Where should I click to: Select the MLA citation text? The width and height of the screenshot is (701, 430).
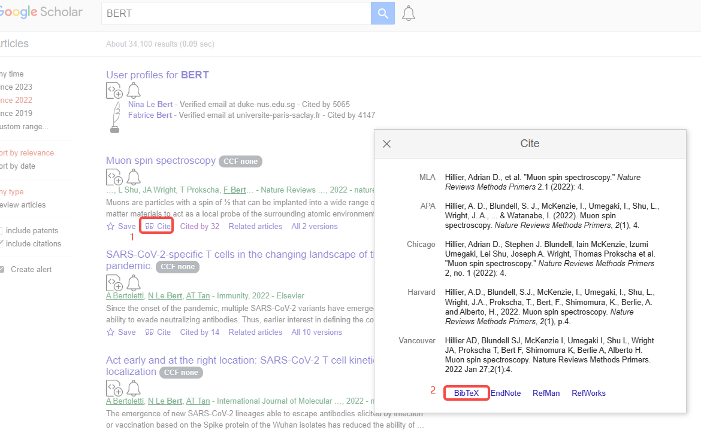[542, 182]
